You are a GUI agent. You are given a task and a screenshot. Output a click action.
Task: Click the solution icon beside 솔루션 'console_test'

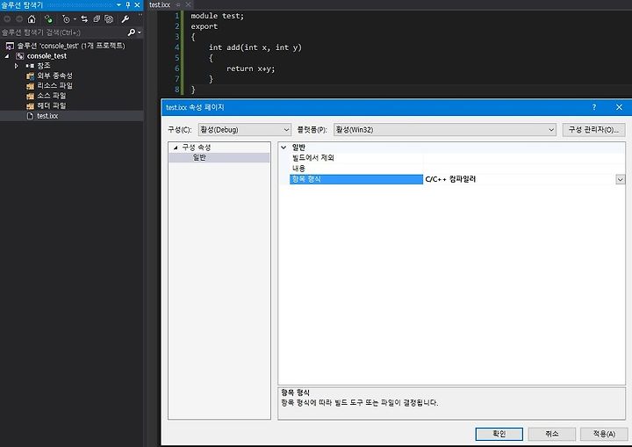[10, 46]
